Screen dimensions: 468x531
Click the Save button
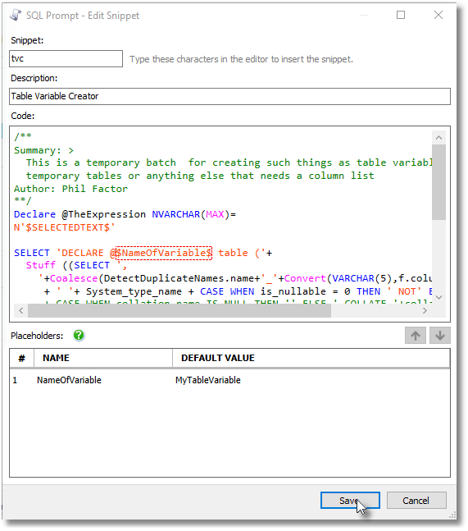(350, 500)
